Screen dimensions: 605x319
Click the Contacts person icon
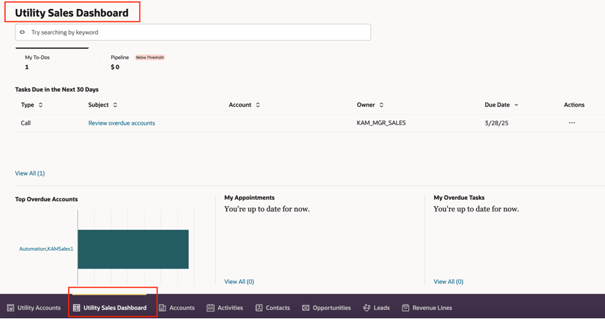[259, 308]
